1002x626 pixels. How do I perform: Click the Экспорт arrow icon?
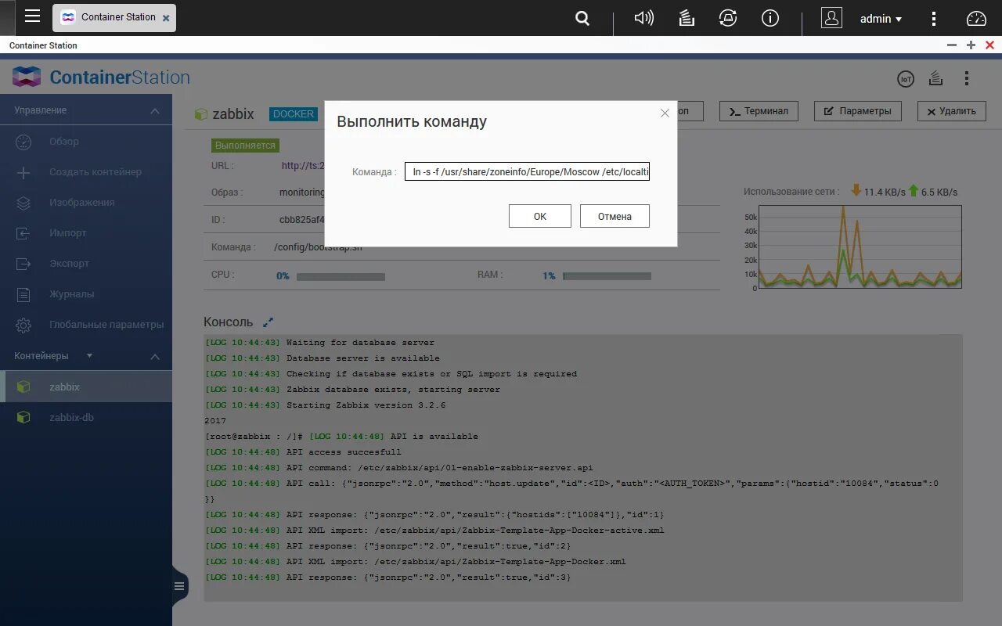(x=23, y=264)
